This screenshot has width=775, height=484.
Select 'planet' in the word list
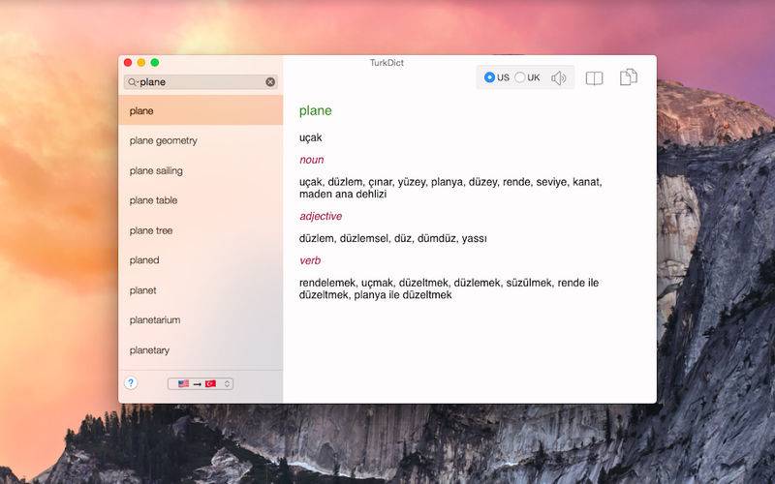tap(201, 290)
